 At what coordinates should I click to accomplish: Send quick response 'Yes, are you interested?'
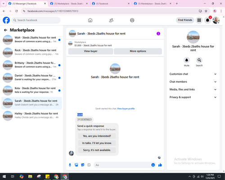97,136
